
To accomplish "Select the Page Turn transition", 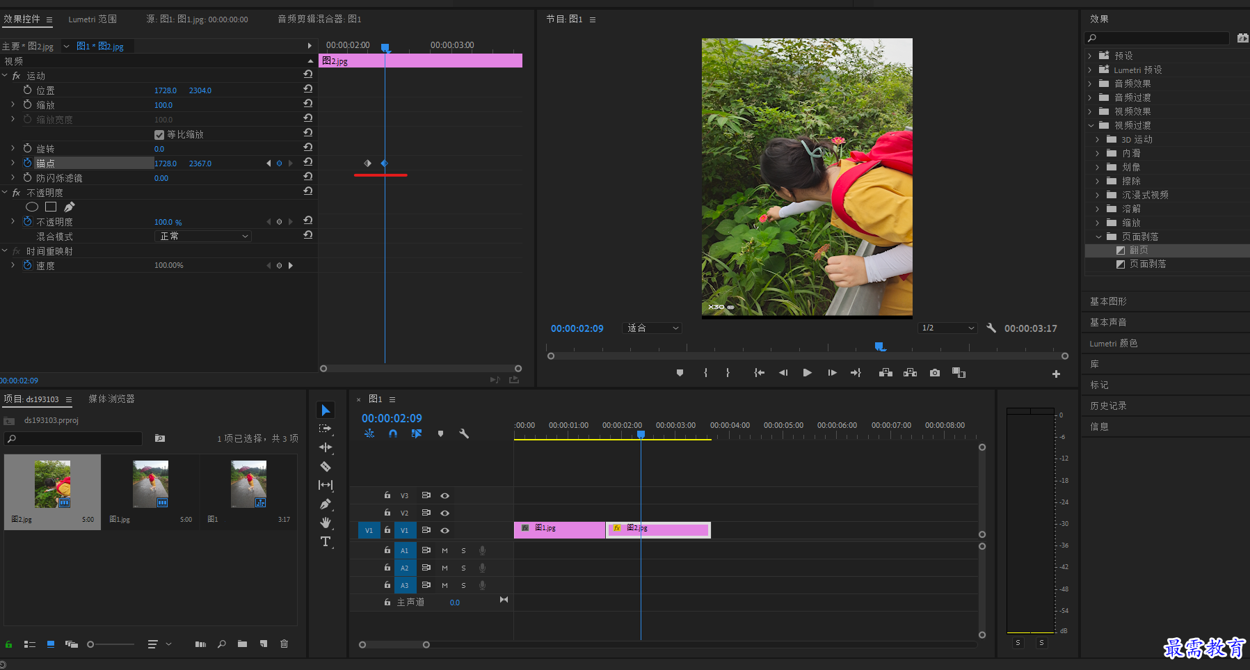I will coord(1139,250).
